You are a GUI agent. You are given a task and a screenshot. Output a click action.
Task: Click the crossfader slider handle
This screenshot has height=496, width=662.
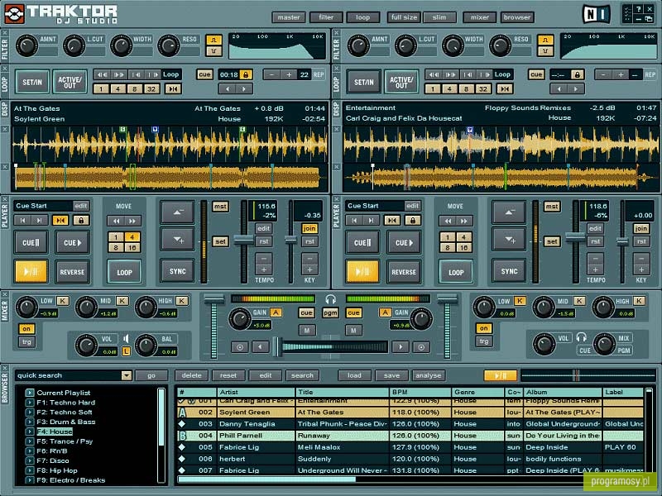279,346
